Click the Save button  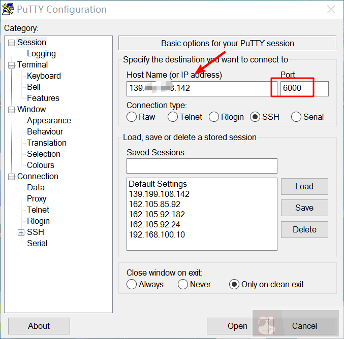304,208
